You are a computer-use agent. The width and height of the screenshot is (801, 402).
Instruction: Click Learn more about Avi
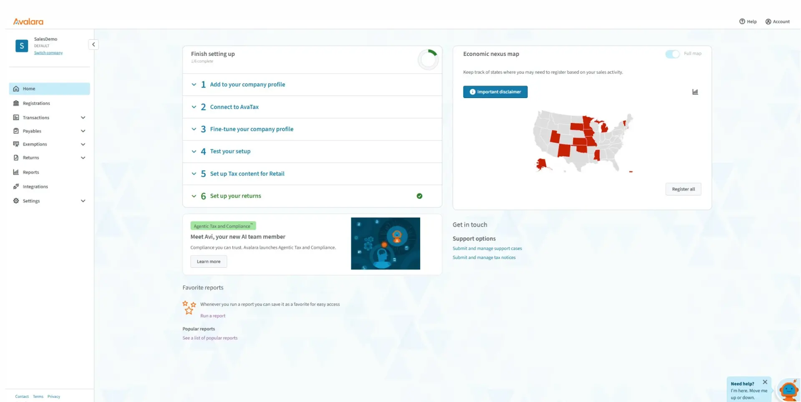click(x=209, y=261)
